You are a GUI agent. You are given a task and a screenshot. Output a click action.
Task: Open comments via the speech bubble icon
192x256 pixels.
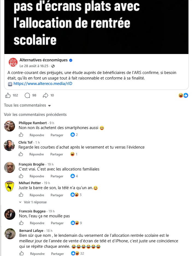coord(27,95)
